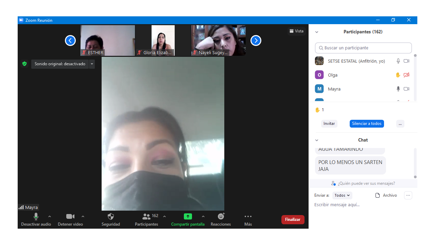Open the chat three-dots options button

click(x=408, y=195)
